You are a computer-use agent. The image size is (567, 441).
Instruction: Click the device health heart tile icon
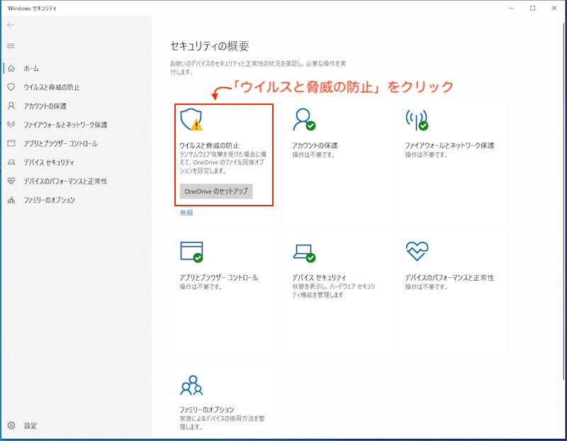coord(417,251)
